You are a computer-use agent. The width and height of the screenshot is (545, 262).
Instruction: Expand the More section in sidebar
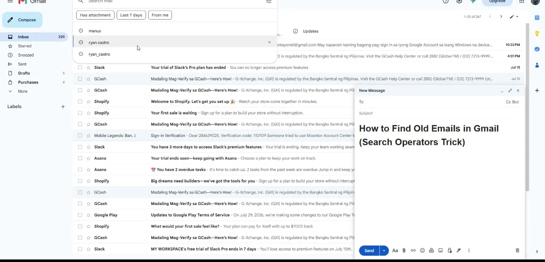[x=23, y=91]
